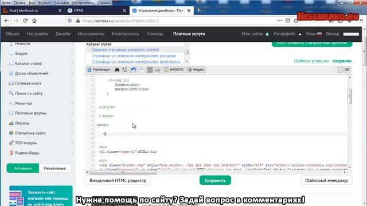Toggle the Off switch in the editor toolbar
The height and width of the screenshot is (206, 367).
tap(344, 70)
